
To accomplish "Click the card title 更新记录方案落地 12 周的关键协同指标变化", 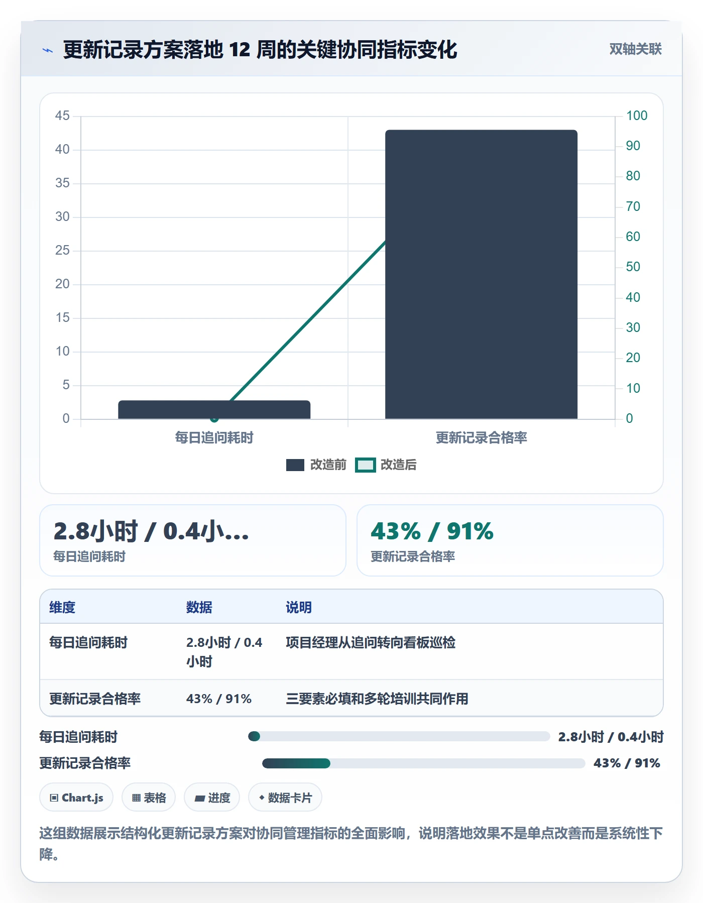I will pos(260,50).
